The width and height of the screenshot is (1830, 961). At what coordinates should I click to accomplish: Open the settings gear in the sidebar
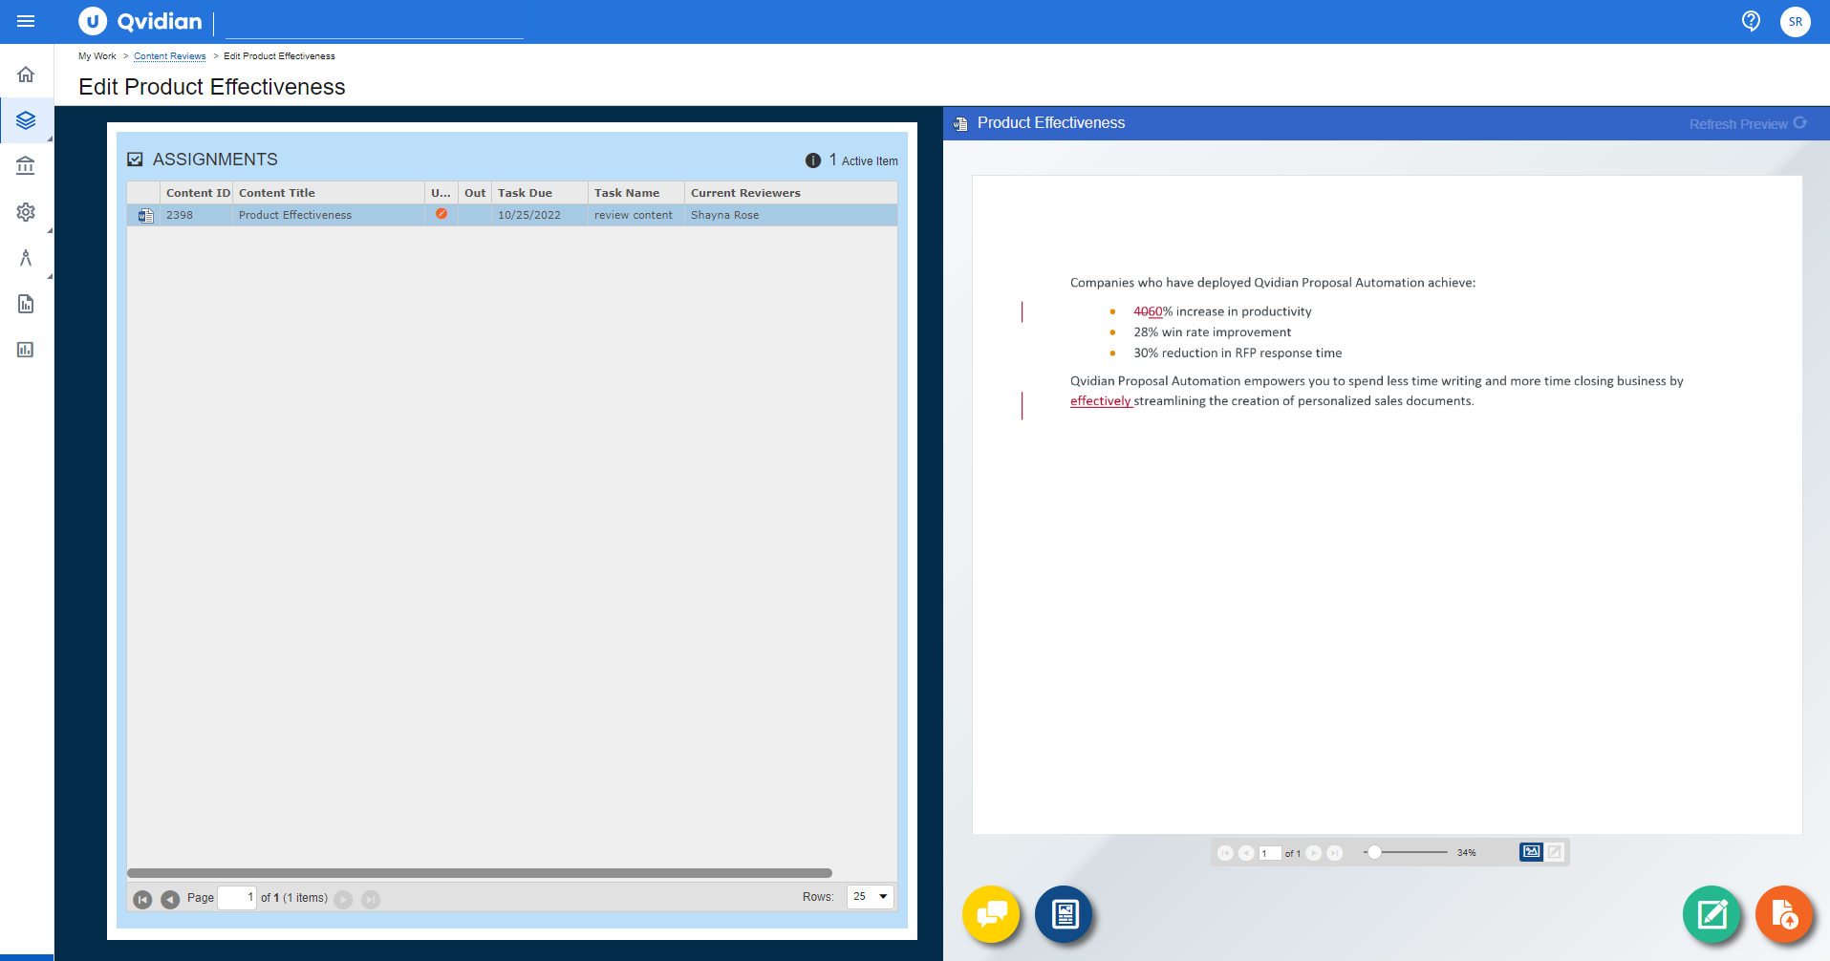coord(25,212)
